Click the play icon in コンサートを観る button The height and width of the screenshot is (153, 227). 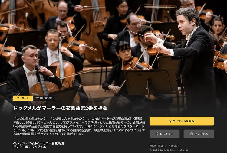coord(170,121)
